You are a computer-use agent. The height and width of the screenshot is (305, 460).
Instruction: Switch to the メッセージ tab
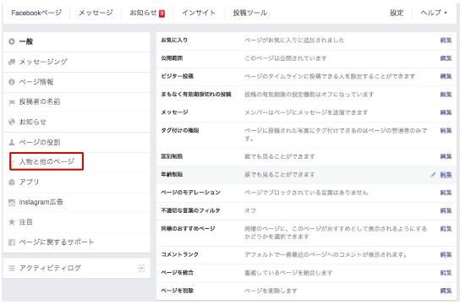(x=96, y=13)
